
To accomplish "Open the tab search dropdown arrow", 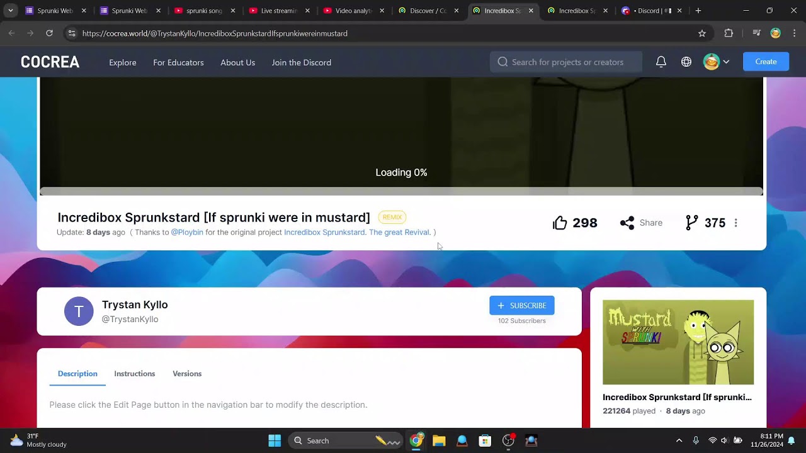I will click(10, 11).
